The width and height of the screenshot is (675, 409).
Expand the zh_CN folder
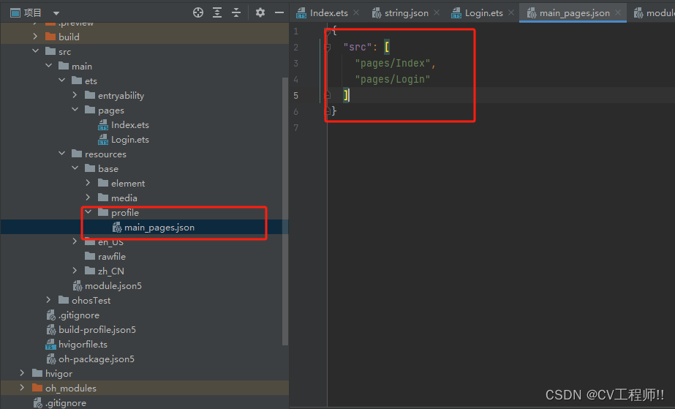pyautogui.click(x=75, y=271)
